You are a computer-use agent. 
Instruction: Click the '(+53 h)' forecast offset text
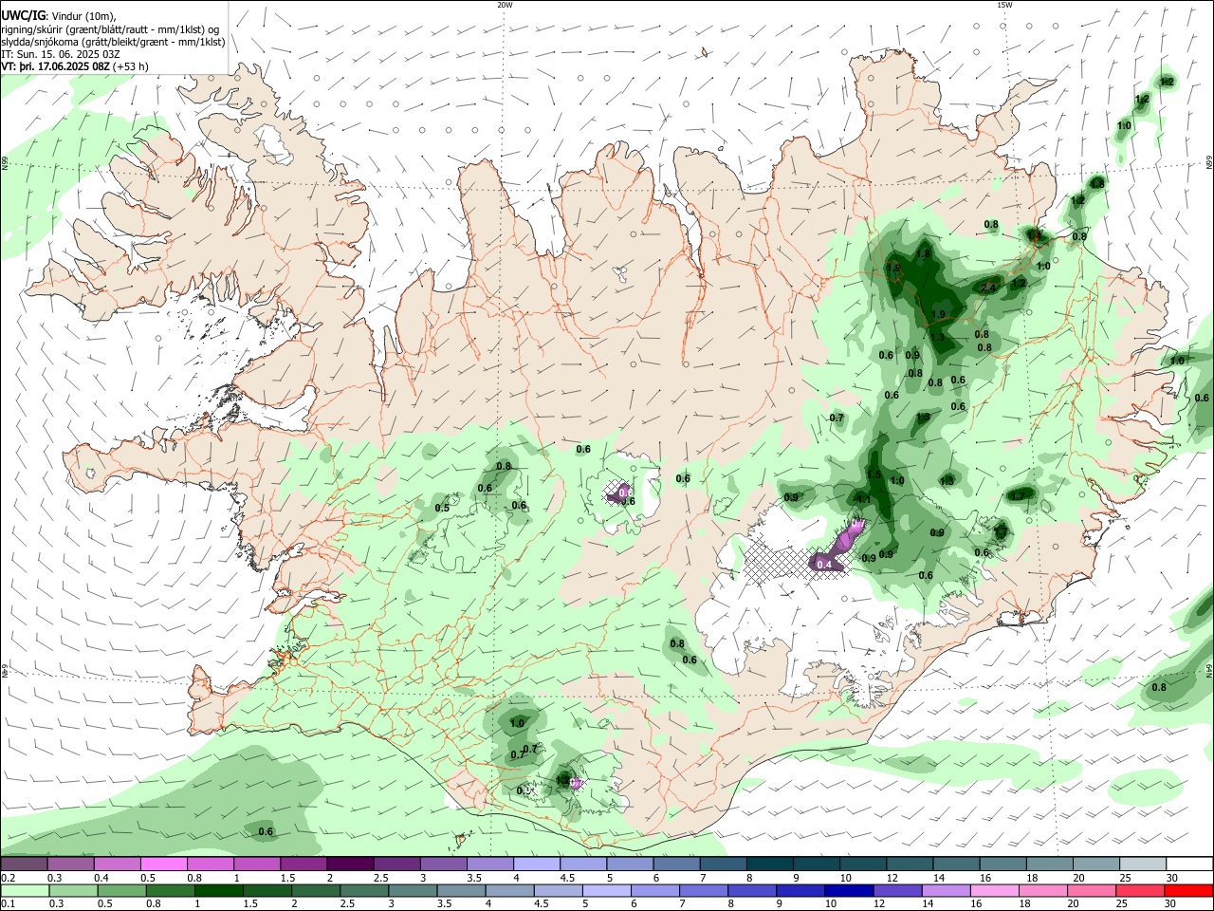coord(131,66)
